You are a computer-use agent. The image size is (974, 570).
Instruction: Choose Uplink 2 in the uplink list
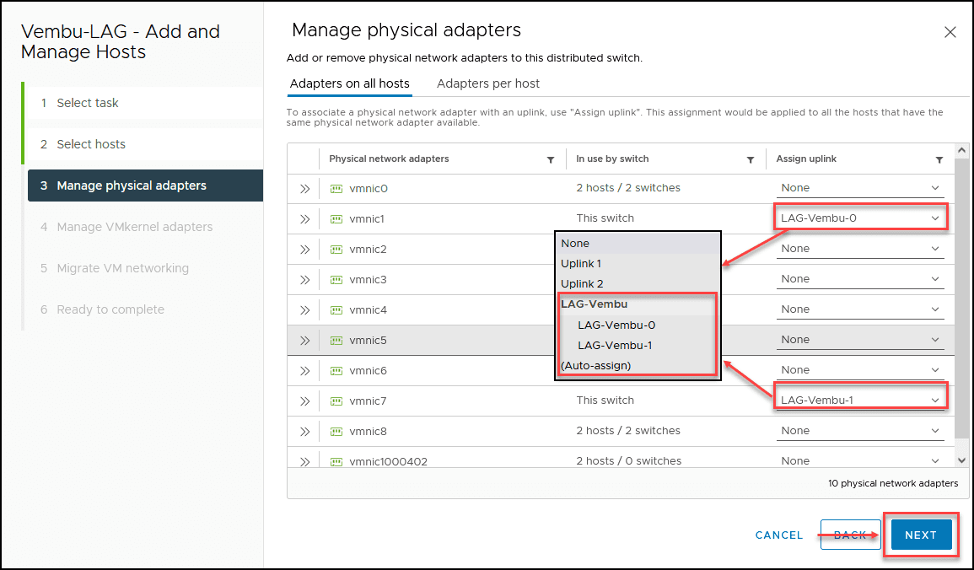click(638, 284)
